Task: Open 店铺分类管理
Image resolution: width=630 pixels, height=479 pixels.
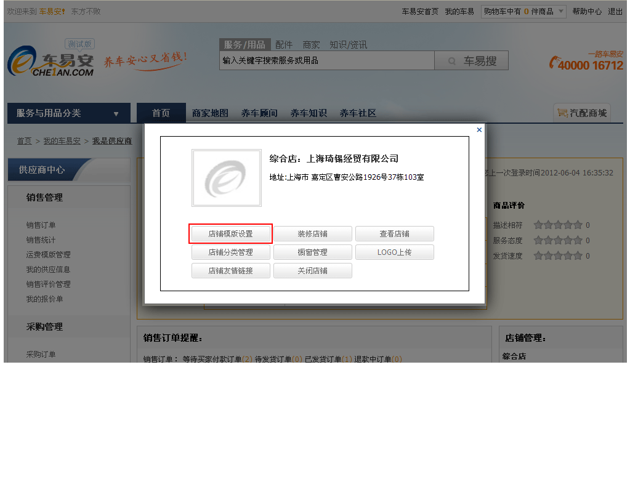Action: tap(230, 252)
